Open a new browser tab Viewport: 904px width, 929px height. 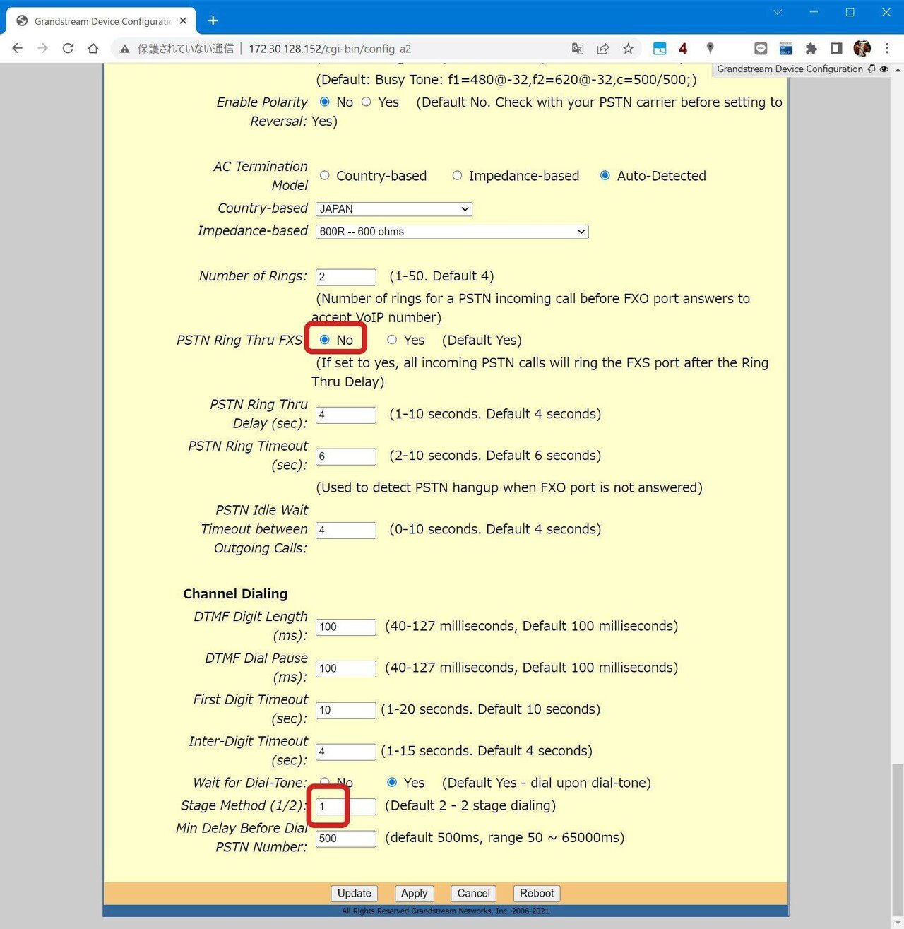(213, 20)
